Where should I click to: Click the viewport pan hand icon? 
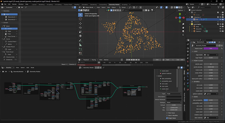[x=183, y=27]
